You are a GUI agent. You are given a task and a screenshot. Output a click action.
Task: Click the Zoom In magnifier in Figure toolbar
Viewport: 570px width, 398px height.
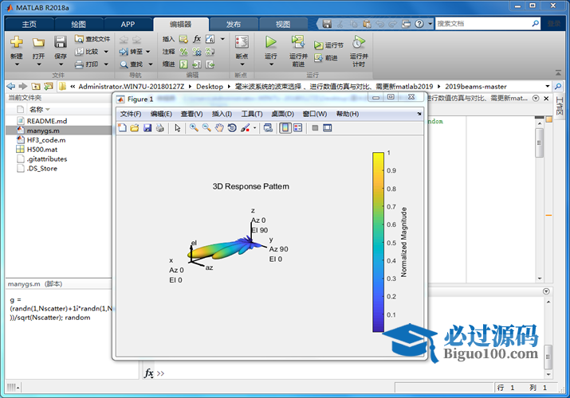[x=194, y=127]
